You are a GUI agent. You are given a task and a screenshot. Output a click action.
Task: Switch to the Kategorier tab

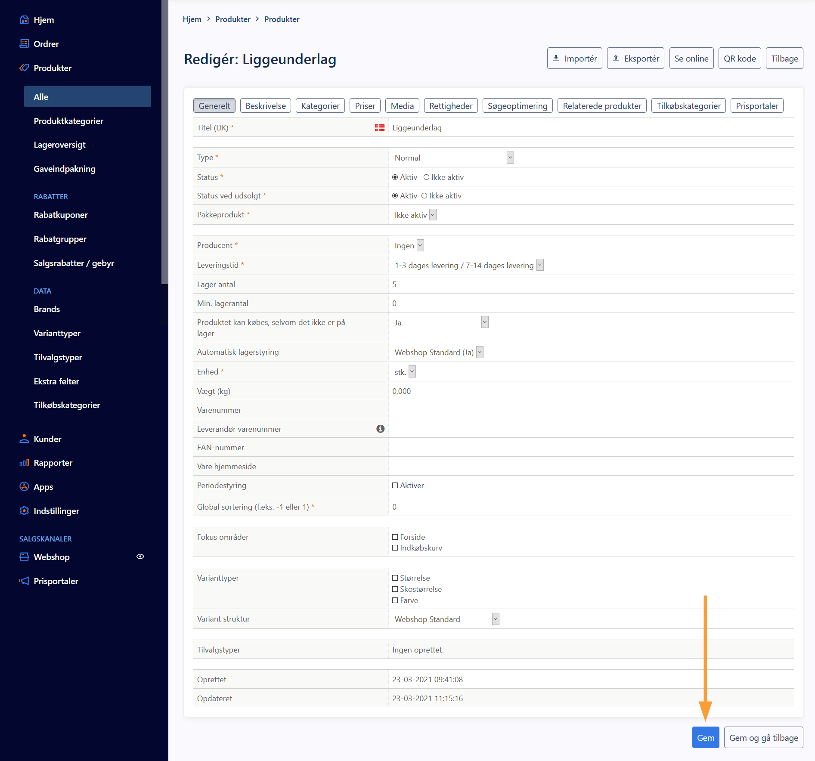[320, 106]
